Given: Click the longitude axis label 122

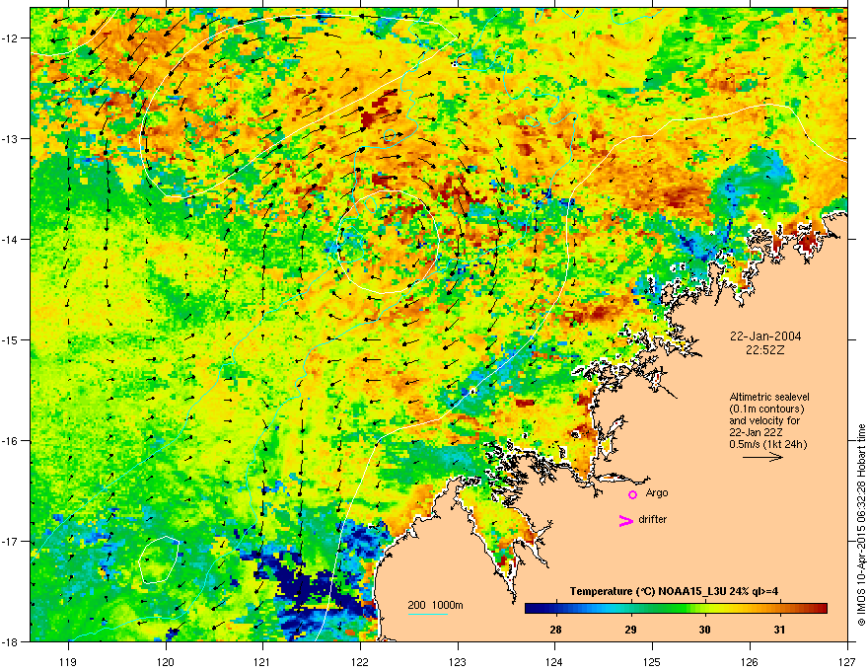Looking at the screenshot, I should click(x=360, y=661).
